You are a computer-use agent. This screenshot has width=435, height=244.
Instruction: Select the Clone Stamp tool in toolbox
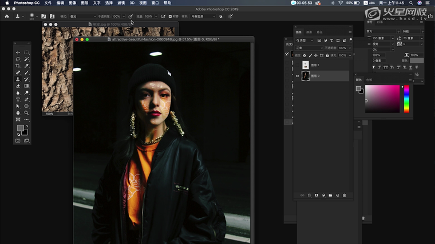click(18, 79)
